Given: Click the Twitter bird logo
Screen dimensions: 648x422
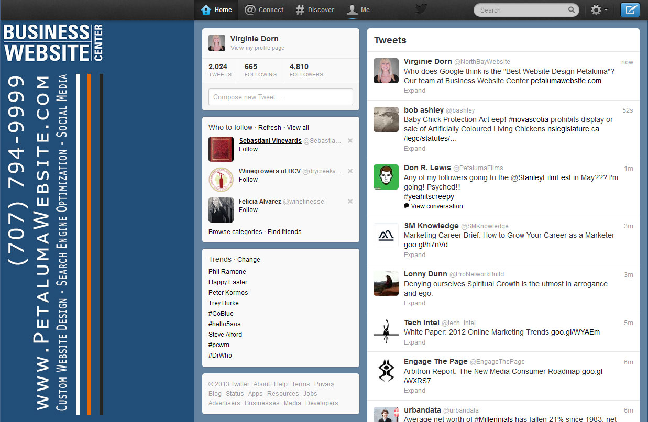Looking at the screenshot, I should click(421, 8).
